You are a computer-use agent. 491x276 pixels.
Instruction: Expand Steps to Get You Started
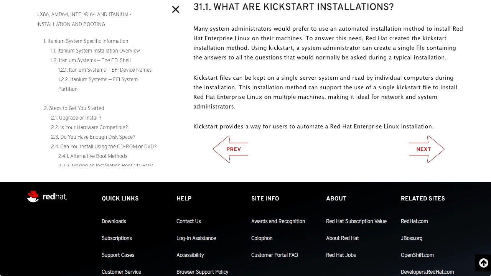pos(74,108)
